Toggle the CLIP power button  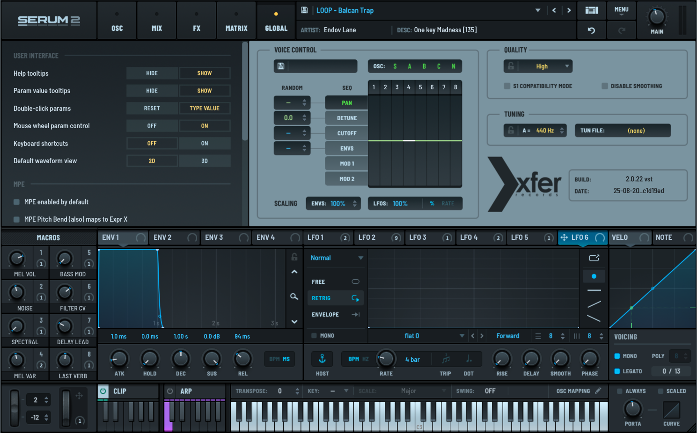pos(103,391)
